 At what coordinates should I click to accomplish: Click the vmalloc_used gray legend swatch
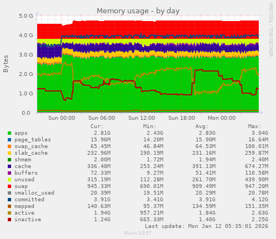coord(9,193)
